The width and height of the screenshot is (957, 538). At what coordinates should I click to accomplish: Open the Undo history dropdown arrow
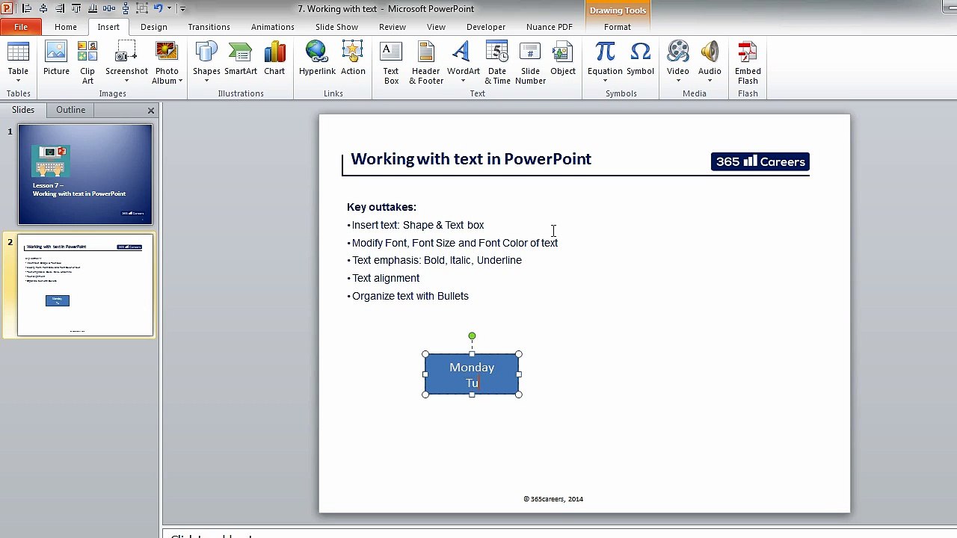(x=169, y=8)
